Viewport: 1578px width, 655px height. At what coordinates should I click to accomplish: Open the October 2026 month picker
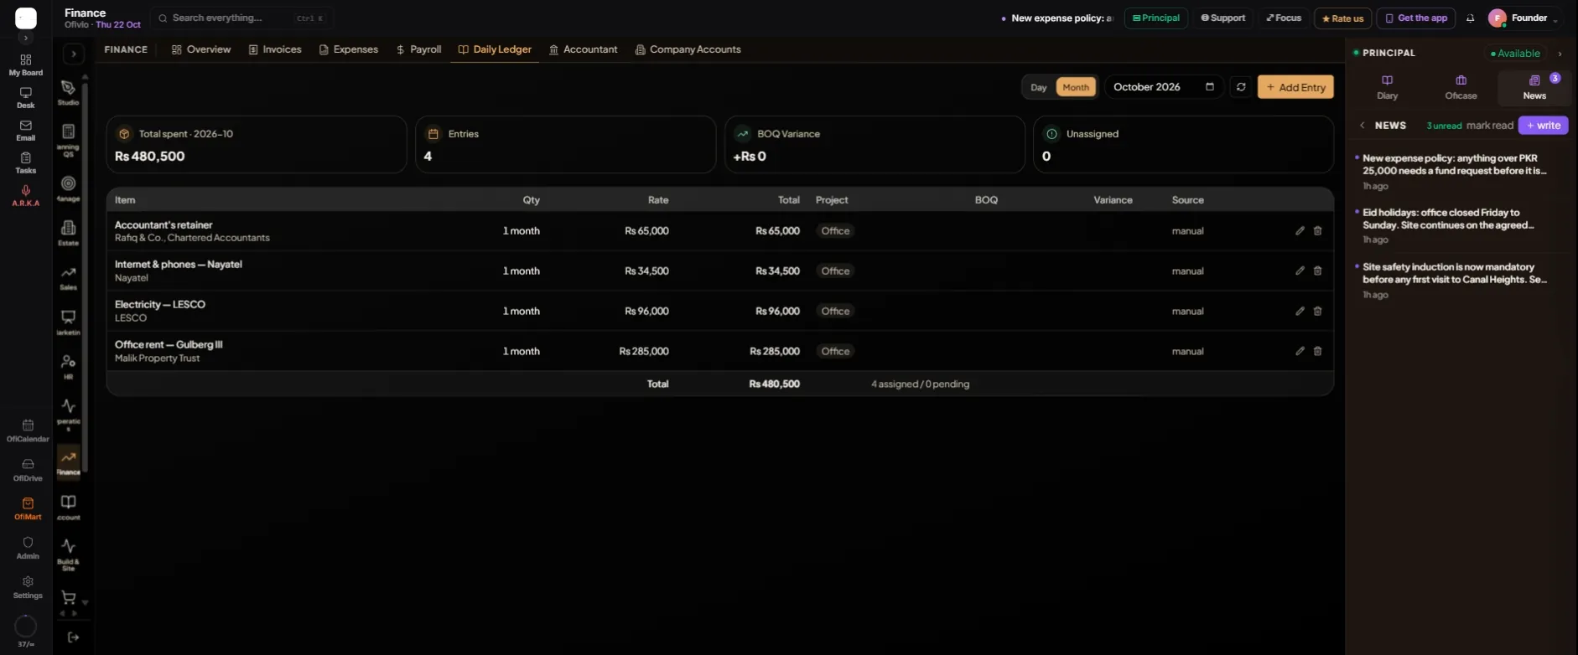pyautogui.click(x=1164, y=87)
